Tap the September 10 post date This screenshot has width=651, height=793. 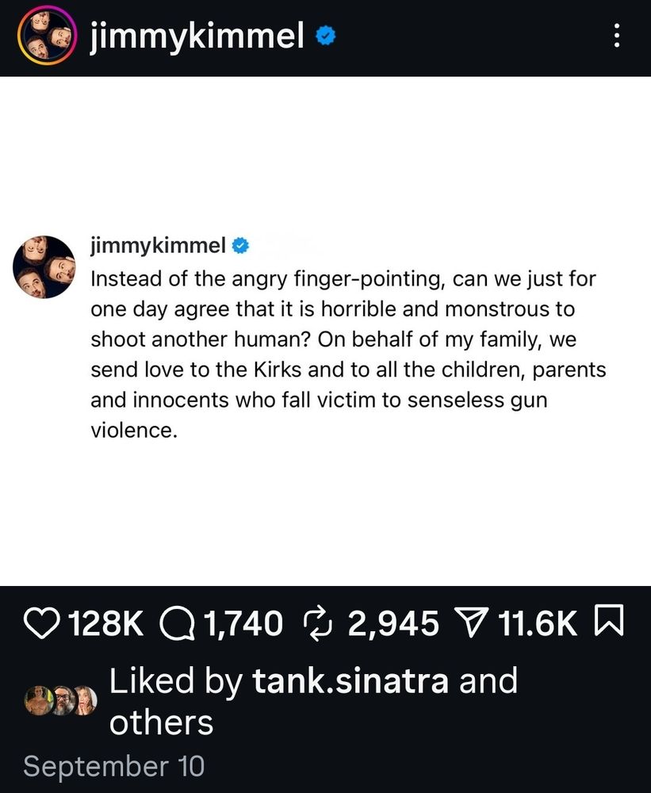point(114,766)
